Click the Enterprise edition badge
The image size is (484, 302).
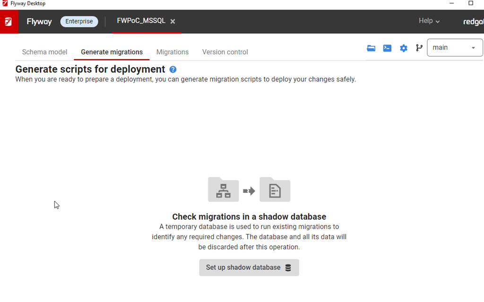[79, 22]
